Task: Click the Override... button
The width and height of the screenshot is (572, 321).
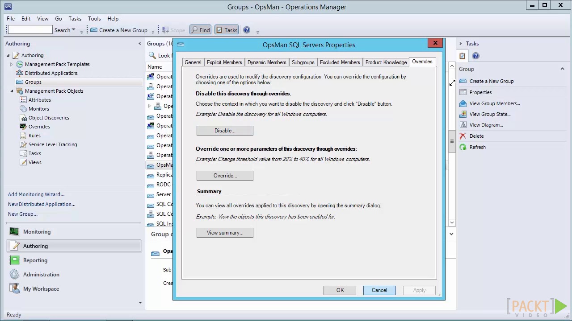Action: coord(225,176)
